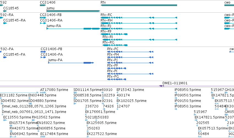This screenshot has height=138, width=234.
Task: Click the CG31406 gene label
Action: coord(48,2)
